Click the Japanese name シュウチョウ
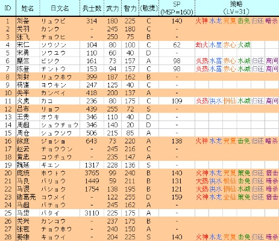This screenshot has width=279, height=241. point(60,125)
